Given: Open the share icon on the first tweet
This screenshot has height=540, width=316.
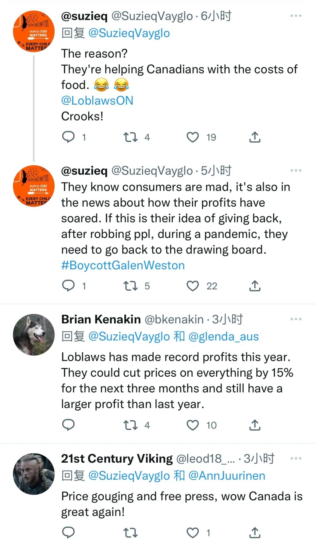Looking at the screenshot, I should pyautogui.click(x=255, y=137).
